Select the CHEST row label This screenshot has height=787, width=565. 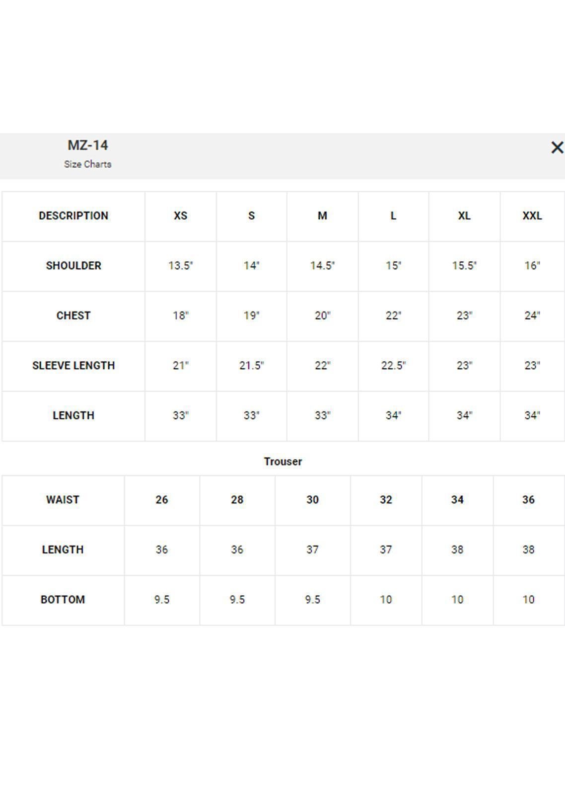pos(73,315)
